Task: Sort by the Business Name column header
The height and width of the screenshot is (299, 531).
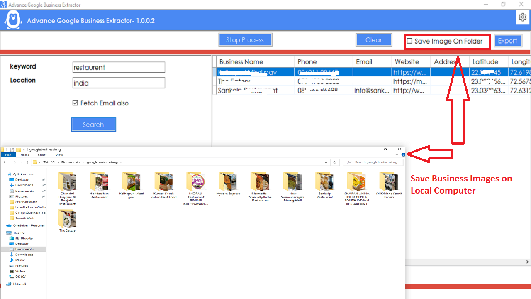Action: 255,61
